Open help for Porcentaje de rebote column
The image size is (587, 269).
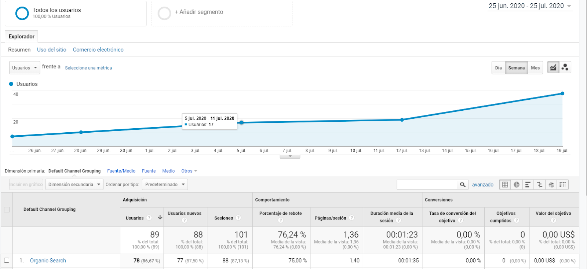tap(281, 220)
